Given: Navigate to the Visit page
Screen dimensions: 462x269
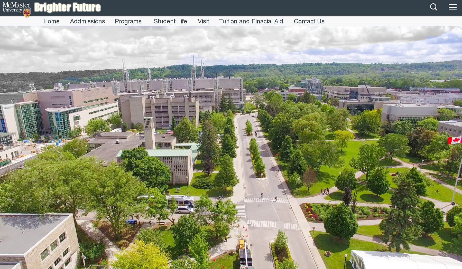Looking at the screenshot, I should coord(203,21).
